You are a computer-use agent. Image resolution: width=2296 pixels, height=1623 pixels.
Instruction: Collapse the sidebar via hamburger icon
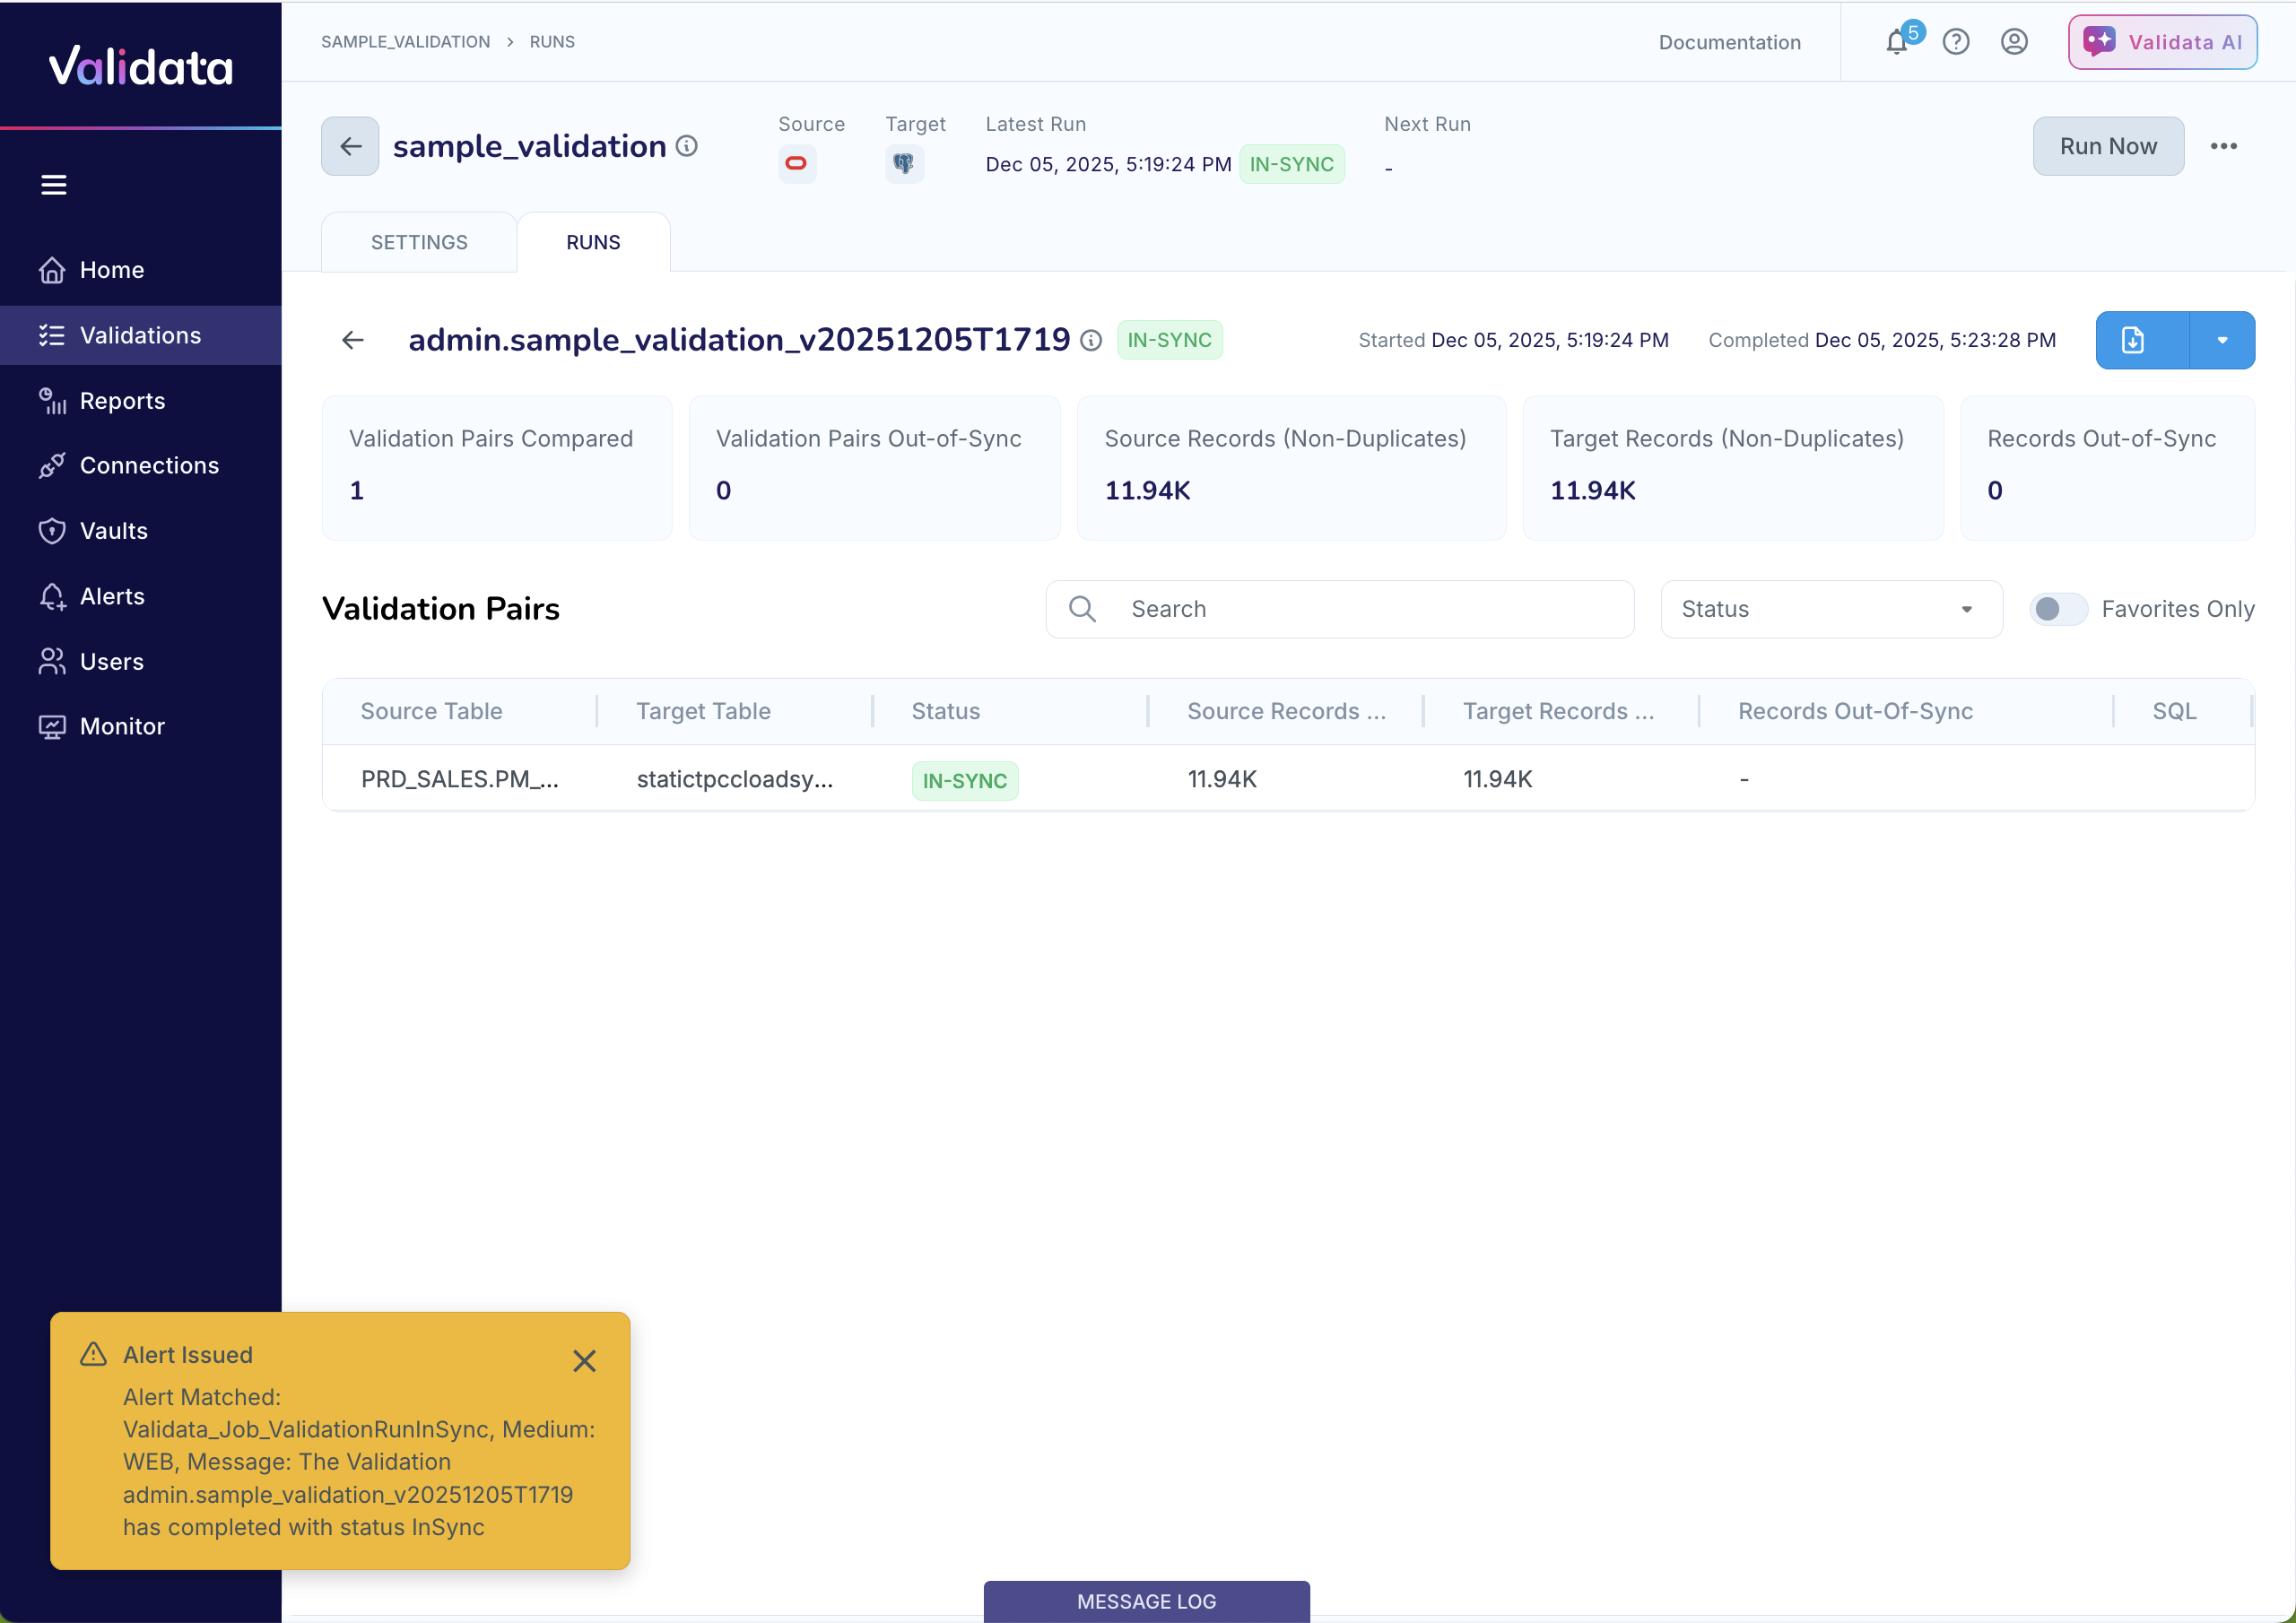[53, 184]
